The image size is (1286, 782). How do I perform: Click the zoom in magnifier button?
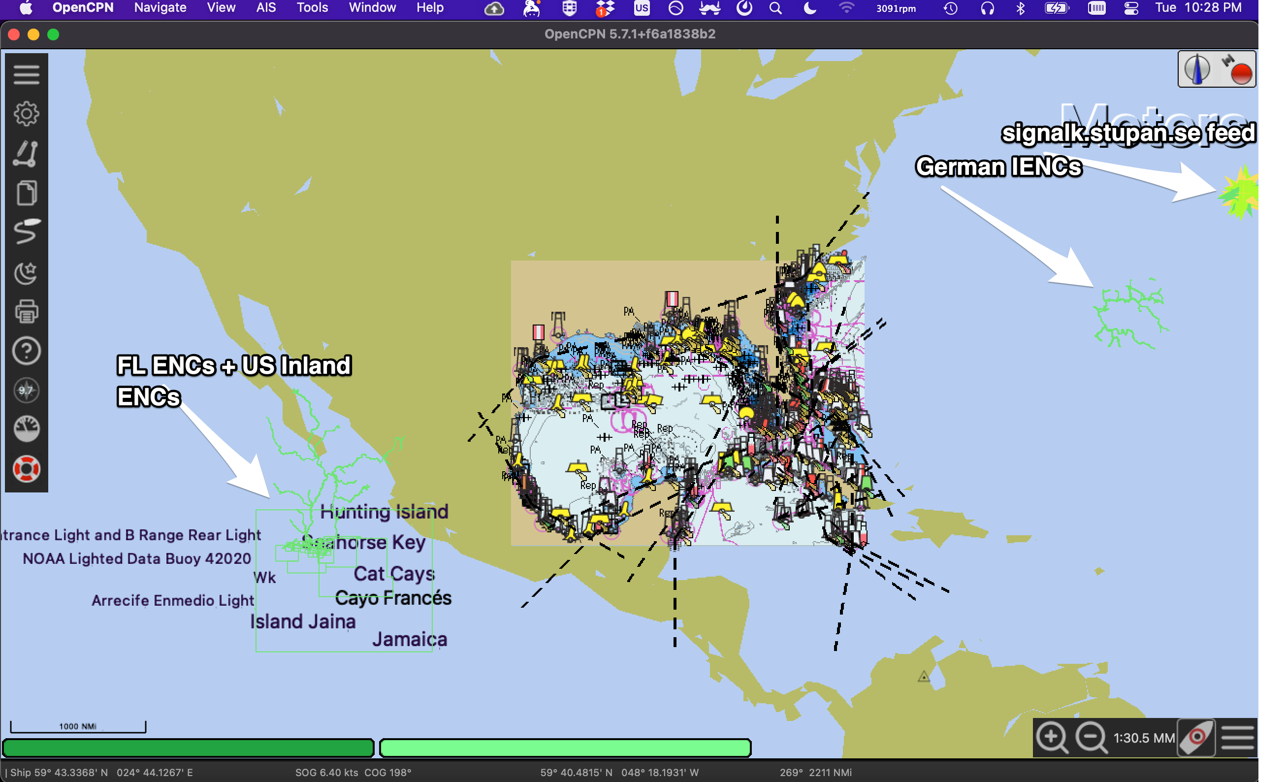pos(1052,738)
